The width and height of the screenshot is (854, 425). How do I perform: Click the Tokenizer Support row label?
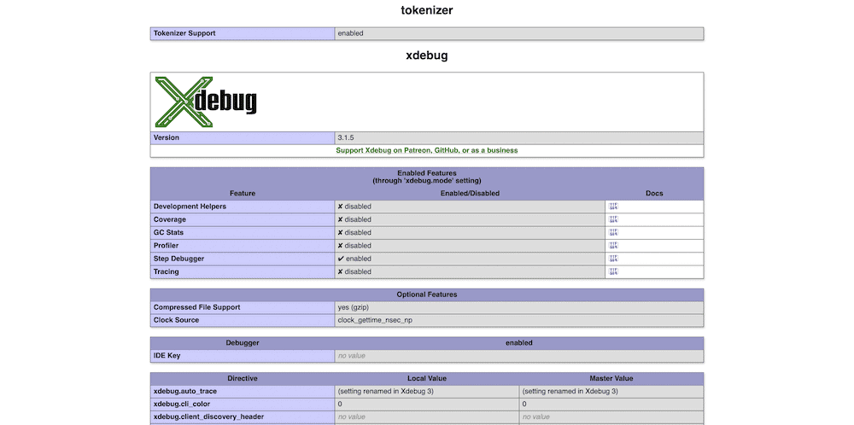coord(184,33)
